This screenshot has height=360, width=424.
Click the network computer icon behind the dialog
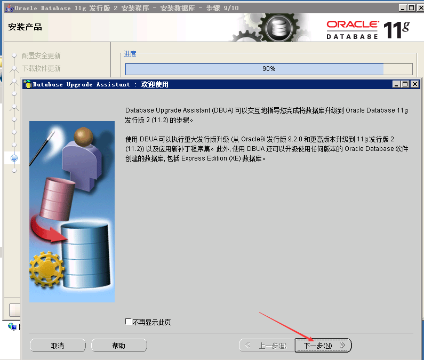point(12,327)
